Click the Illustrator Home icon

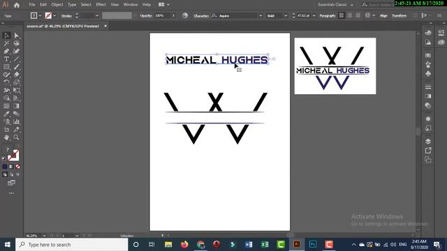coord(17,5)
